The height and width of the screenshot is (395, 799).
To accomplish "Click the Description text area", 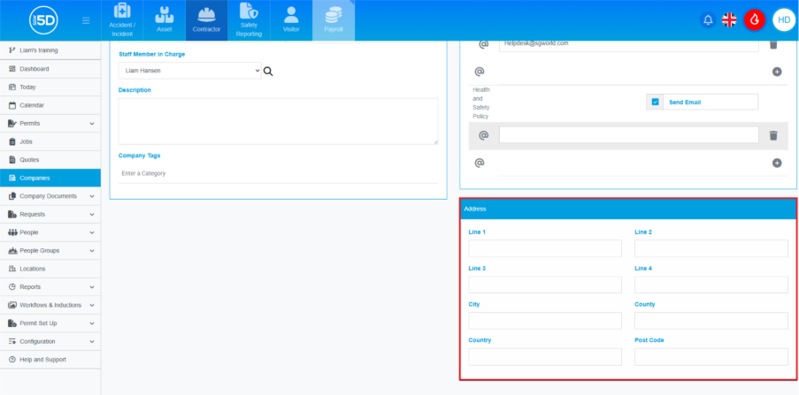I will [278, 120].
